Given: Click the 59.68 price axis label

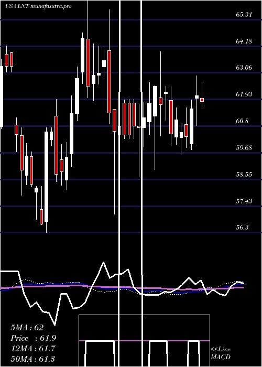Looking at the screenshot, I should click(244, 148).
